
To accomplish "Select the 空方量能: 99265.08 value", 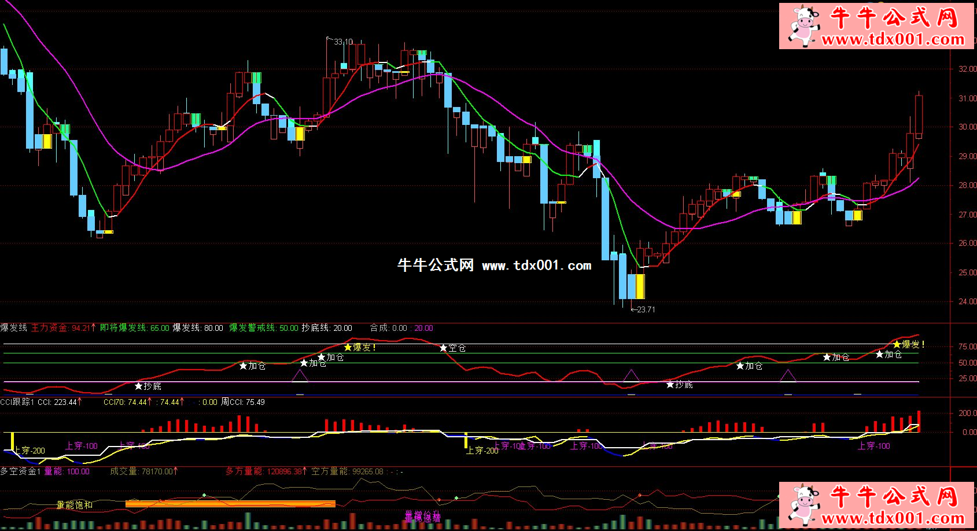I will pos(348,471).
